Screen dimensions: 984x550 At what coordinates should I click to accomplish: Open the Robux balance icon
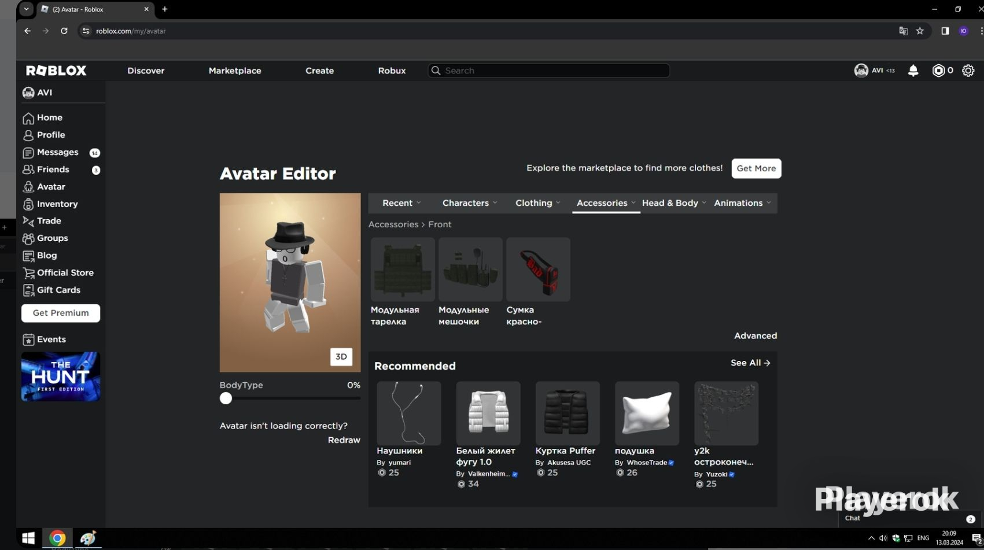point(938,71)
